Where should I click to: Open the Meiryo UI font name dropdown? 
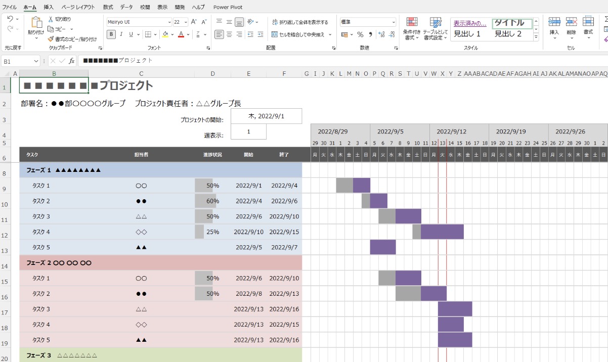pyautogui.click(x=169, y=22)
